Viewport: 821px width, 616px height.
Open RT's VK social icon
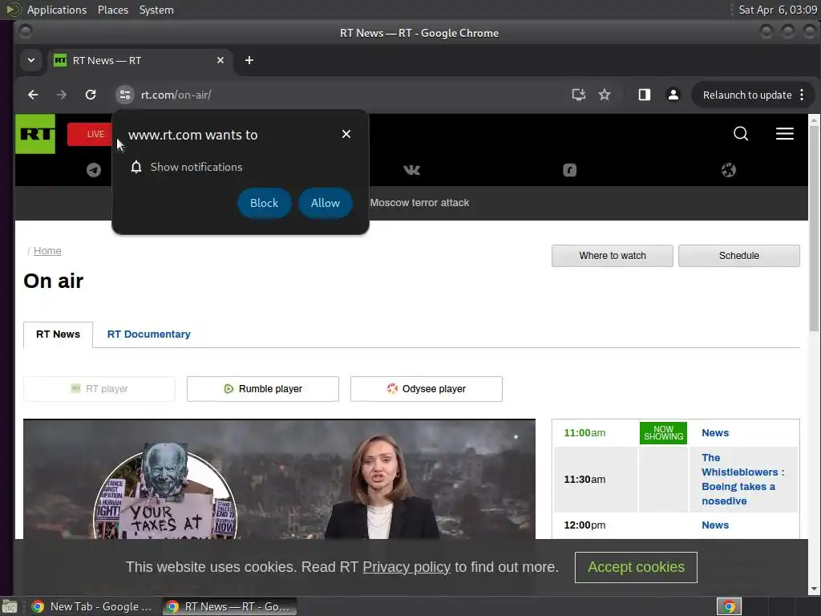[411, 170]
